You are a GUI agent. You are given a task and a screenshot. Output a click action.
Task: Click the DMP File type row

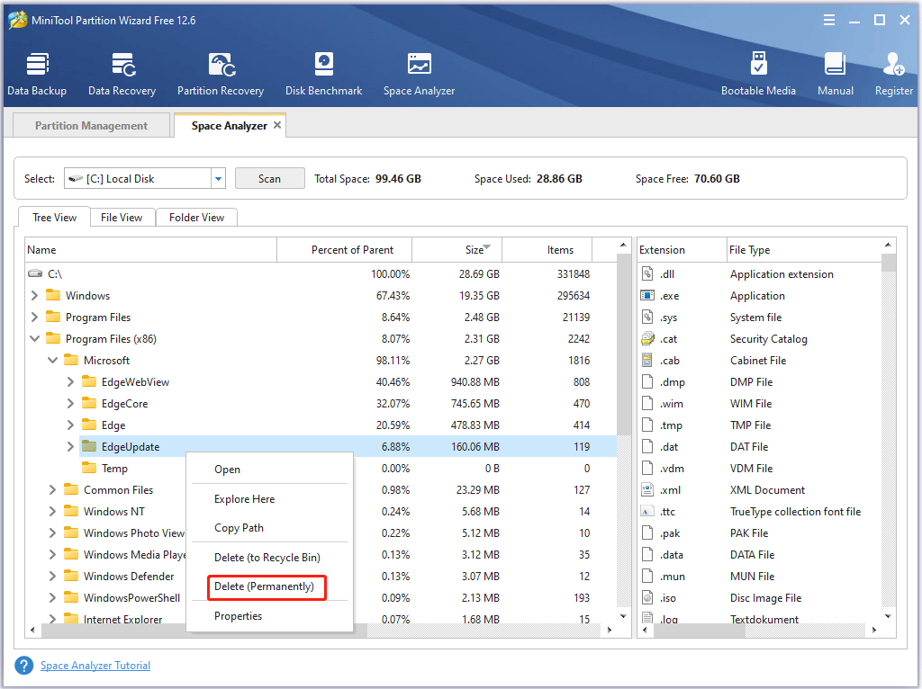tap(760, 381)
